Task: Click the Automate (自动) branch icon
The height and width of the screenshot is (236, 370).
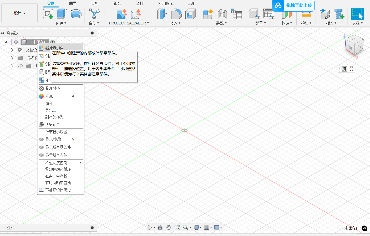Action: pos(94,14)
